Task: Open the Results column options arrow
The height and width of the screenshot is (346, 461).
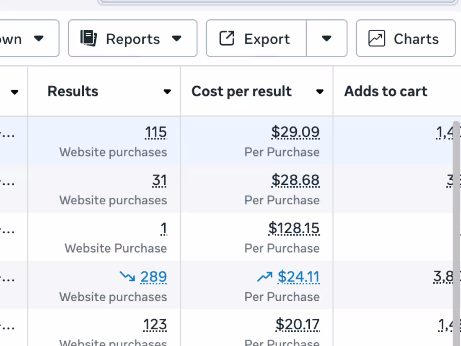Action: [167, 92]
